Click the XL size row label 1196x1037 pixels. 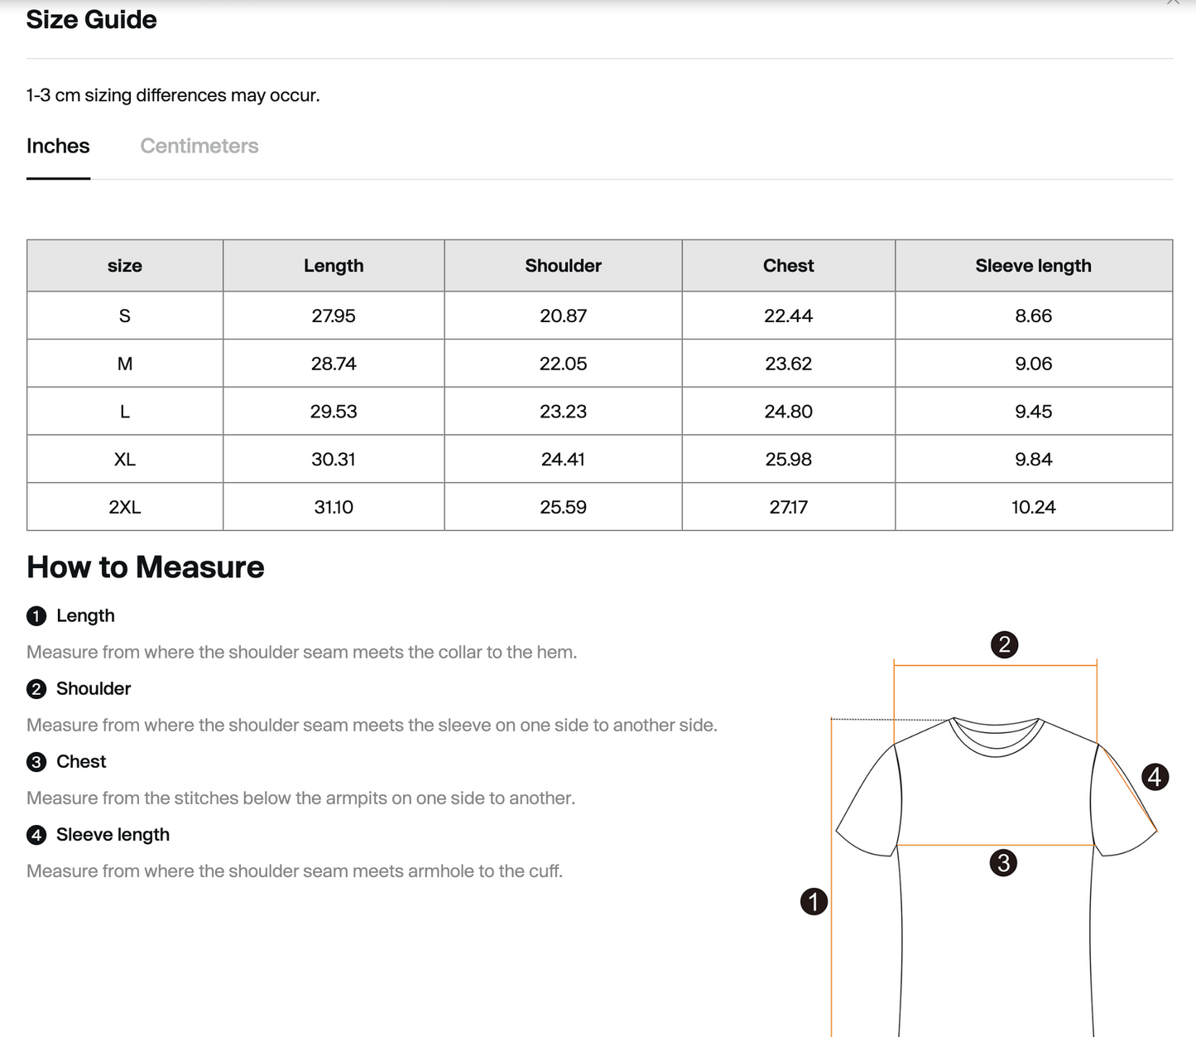[x=125, y=459]
